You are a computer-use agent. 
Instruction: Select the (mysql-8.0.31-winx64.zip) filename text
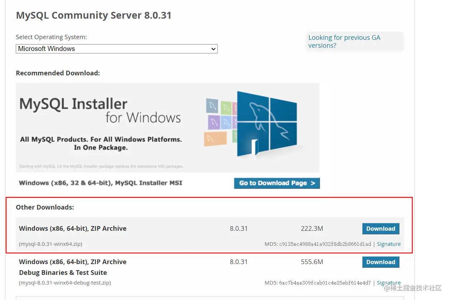51,244
